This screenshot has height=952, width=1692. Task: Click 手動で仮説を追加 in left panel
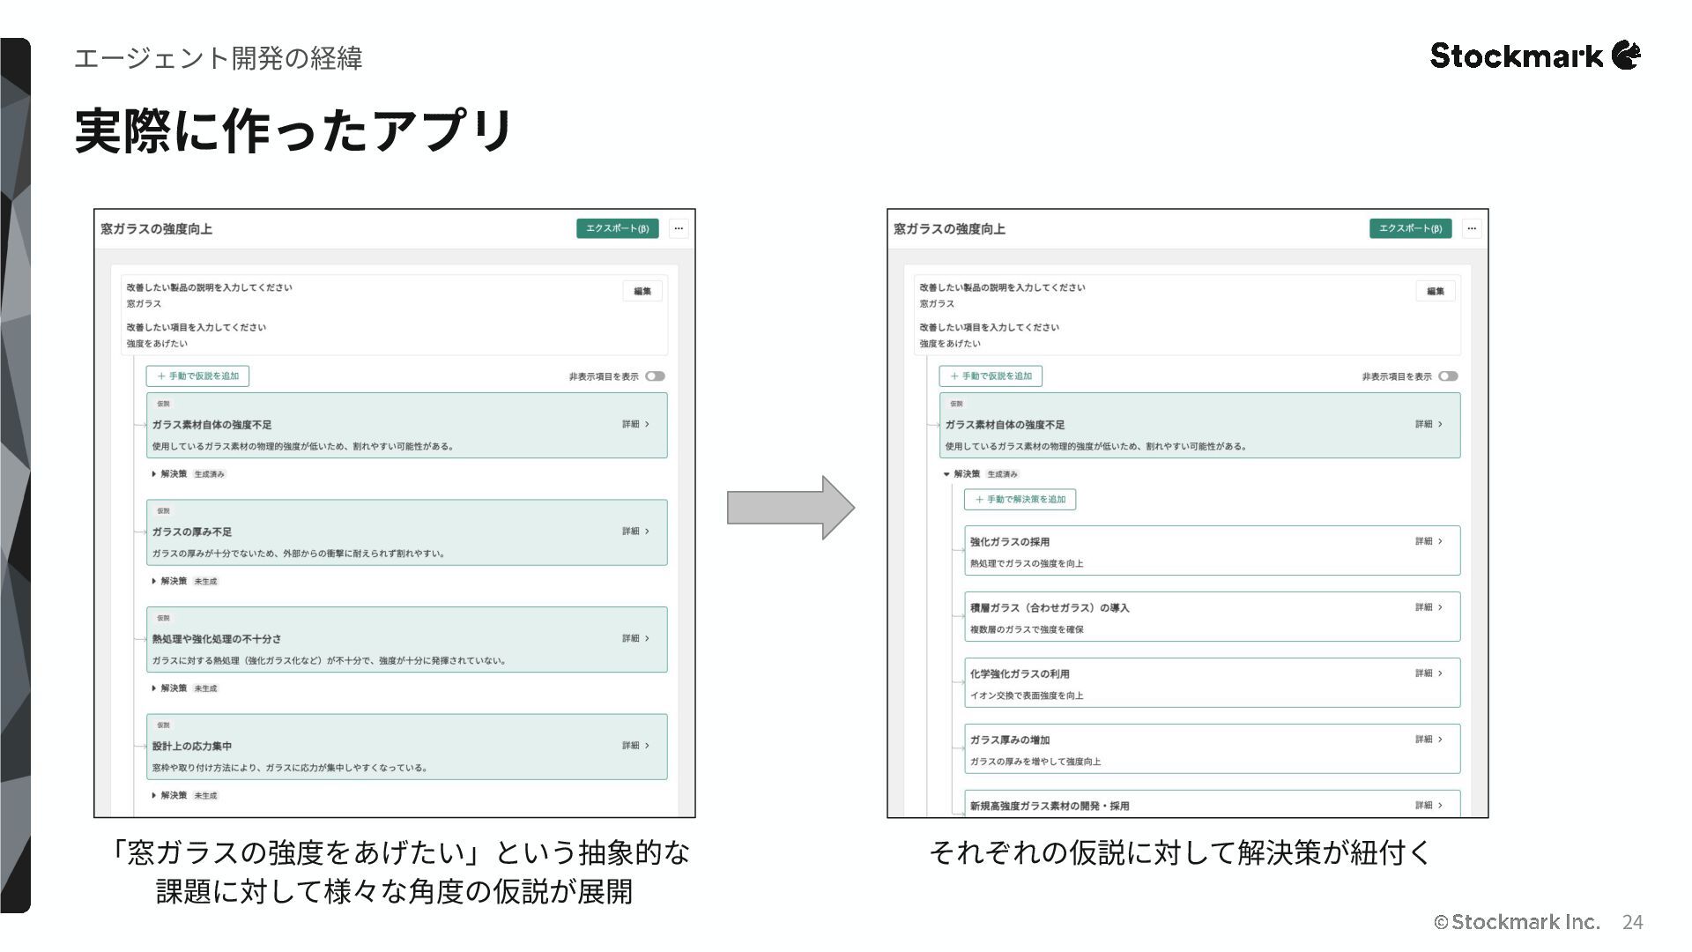coord(197,376)
